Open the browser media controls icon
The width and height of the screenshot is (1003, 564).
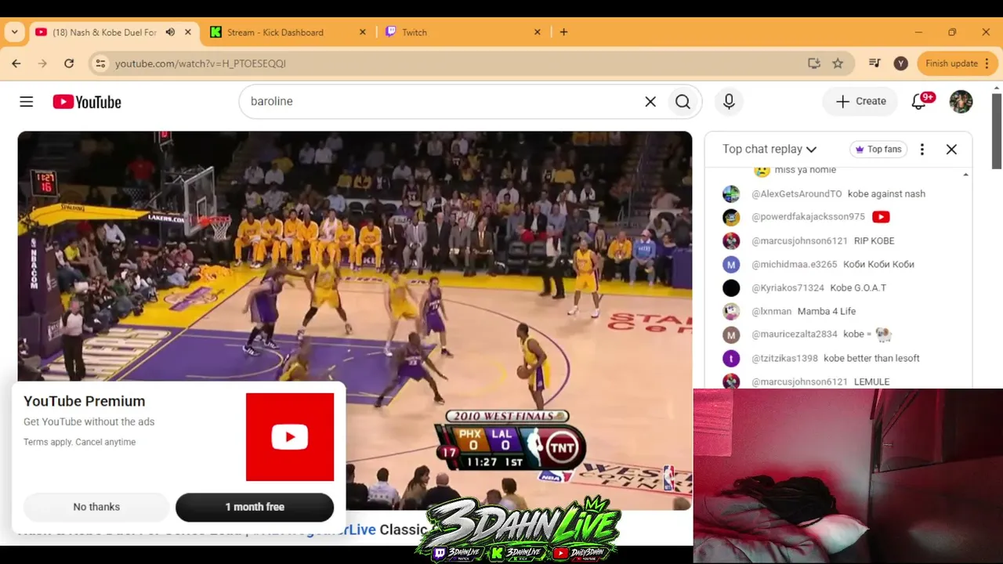point(875,63)
